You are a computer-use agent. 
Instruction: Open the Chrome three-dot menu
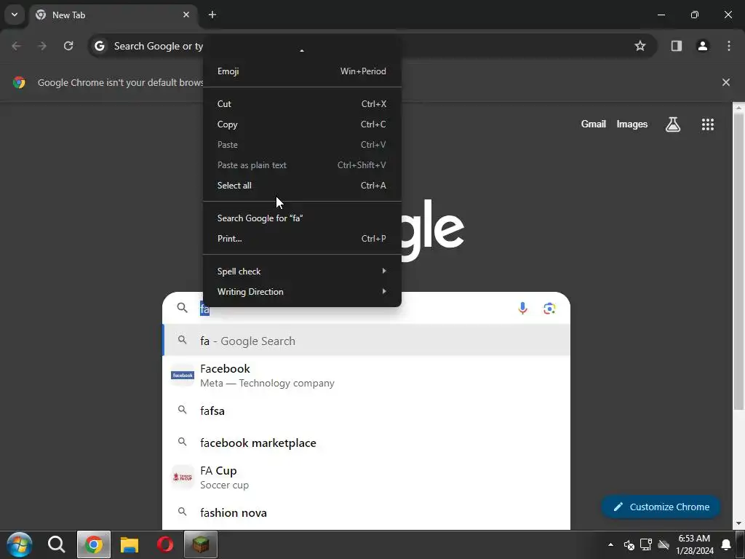pos(729,46)
